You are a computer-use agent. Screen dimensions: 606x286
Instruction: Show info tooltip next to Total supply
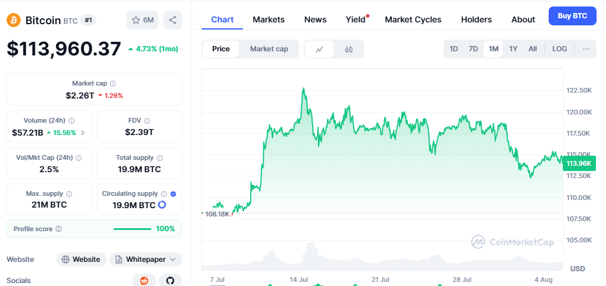click(x=160, y=157)
